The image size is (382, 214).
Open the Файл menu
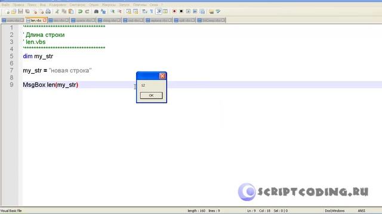click(x=5, y=5)
